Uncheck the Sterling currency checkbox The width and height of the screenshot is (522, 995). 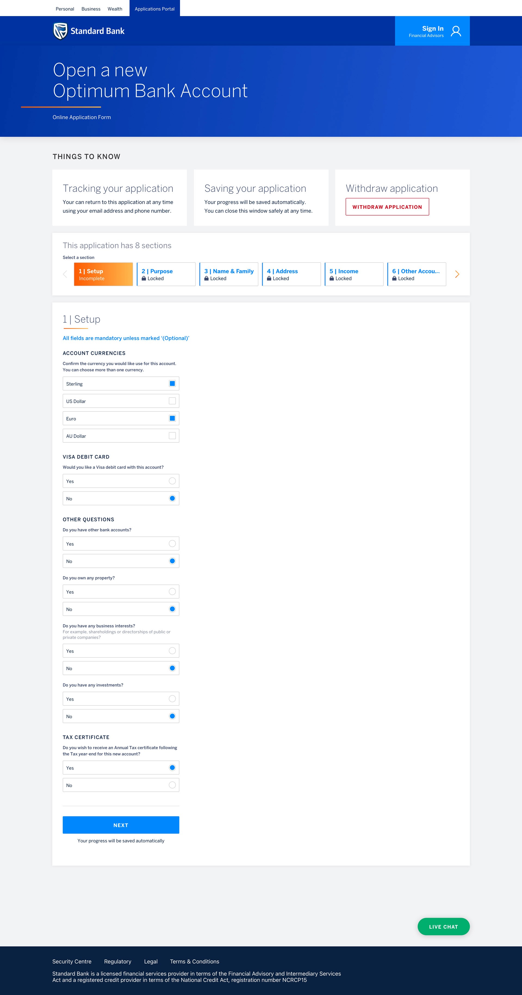pos(172,383)
